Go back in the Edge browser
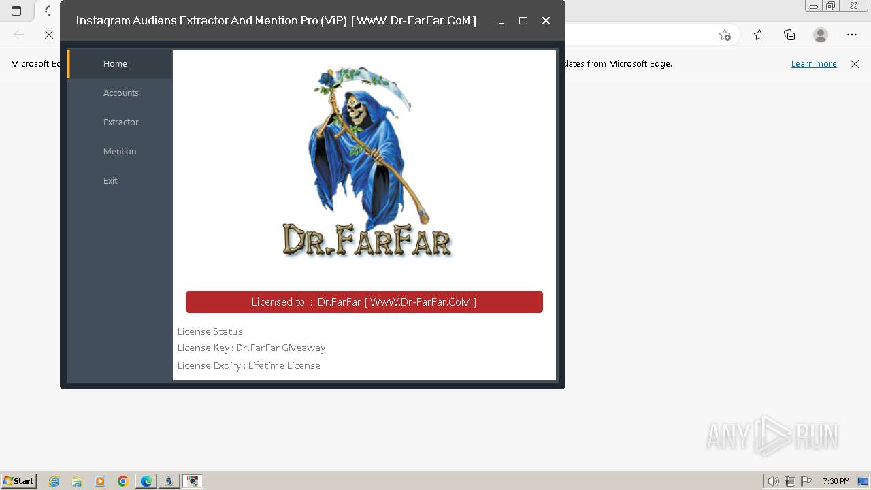 (x=19, y=35)
